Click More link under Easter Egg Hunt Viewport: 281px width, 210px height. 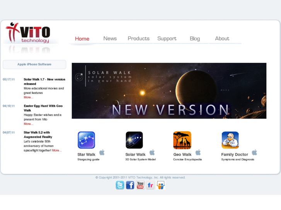click(x=29, y=124)
